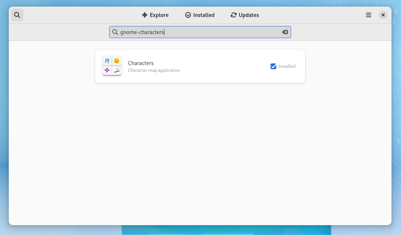Clear the search with the backspace icon

285,32
